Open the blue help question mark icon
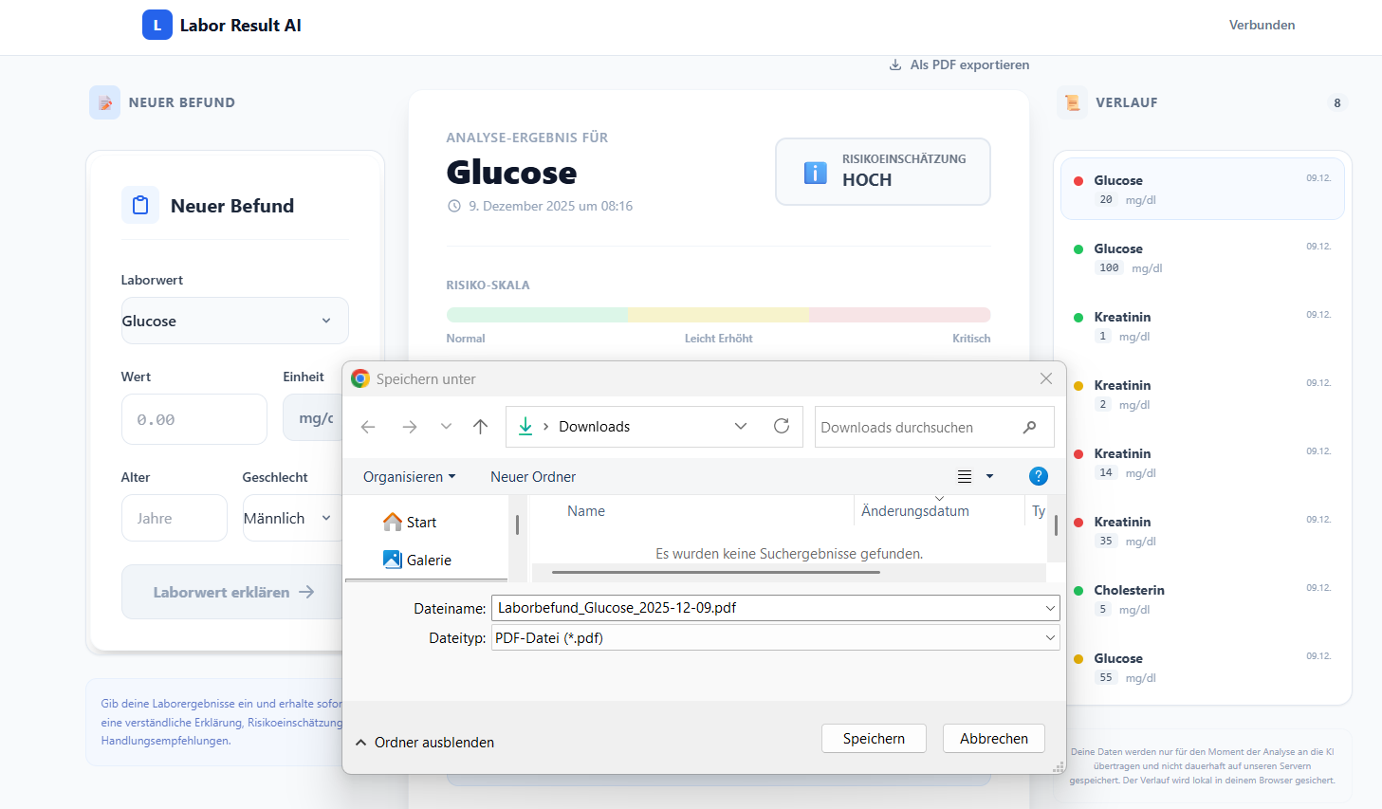Screen dimensions: 1382x809 click(1039, 476)
